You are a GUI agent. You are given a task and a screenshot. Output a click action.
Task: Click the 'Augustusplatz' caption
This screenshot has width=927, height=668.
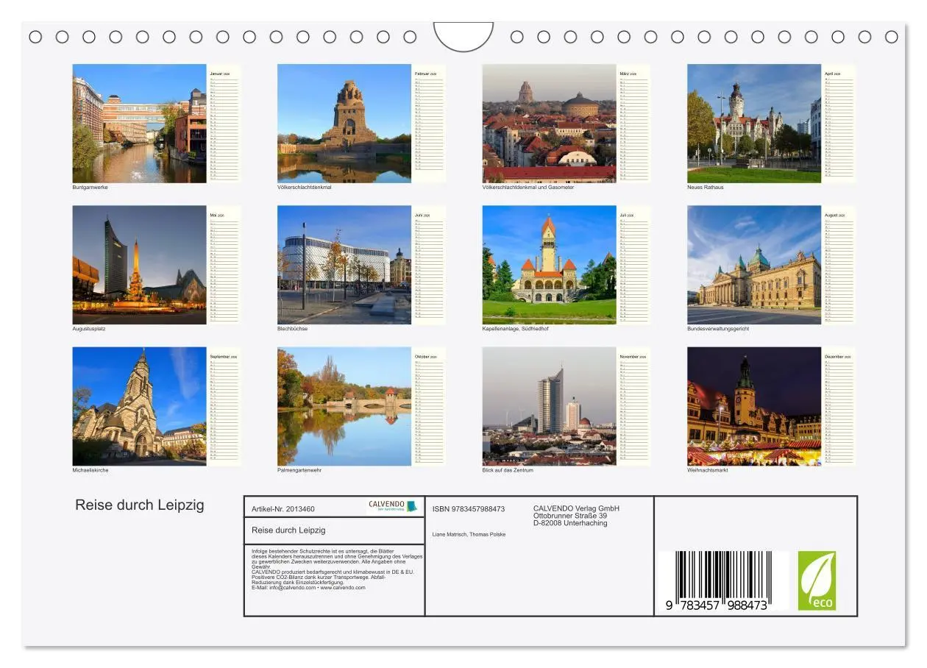point(89,329)
